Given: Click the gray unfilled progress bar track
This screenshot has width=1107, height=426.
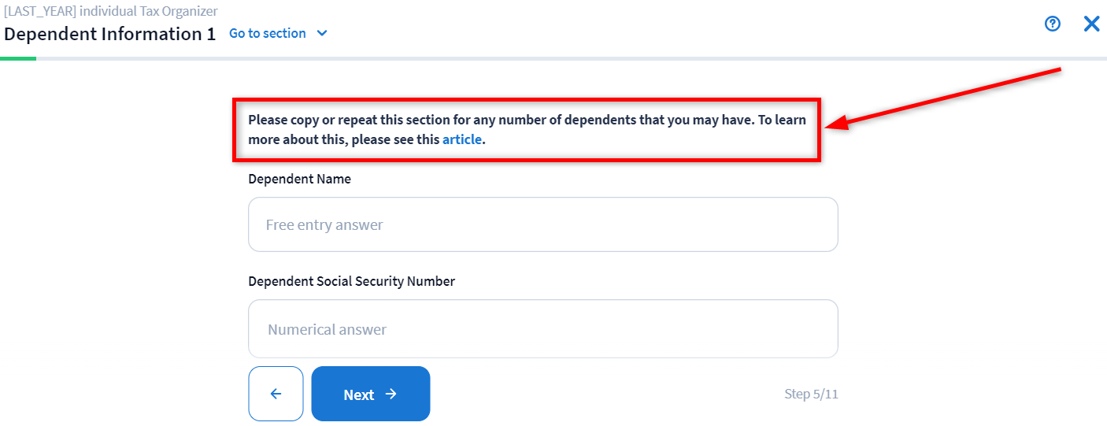Looking at the screenshot, I should pos(551,58).
